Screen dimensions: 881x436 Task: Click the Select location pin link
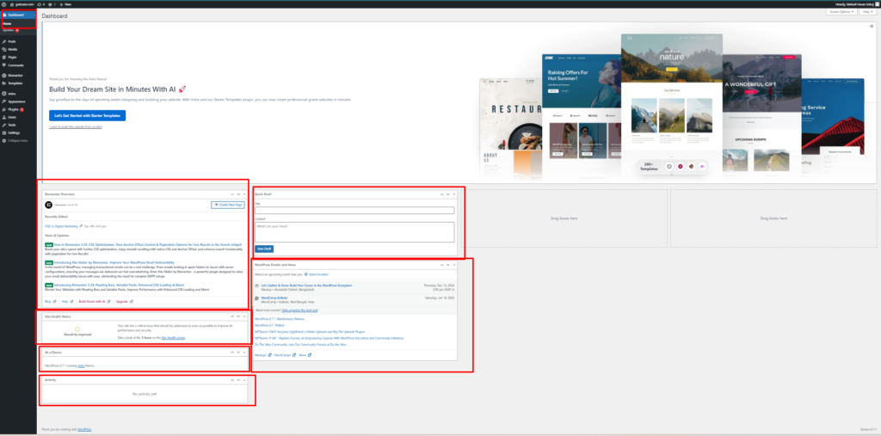tap(317, 274)
